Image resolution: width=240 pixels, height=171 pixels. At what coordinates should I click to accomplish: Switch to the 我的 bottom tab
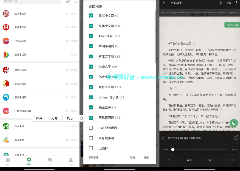[70, 162]
